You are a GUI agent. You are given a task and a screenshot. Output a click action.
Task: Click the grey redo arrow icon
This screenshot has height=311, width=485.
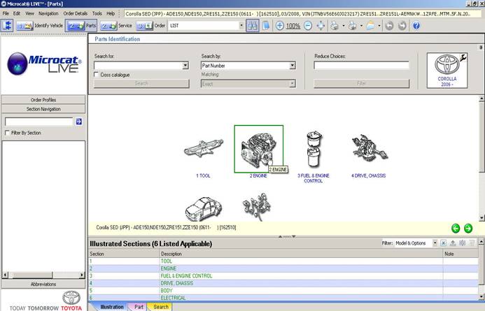[402, 26]
